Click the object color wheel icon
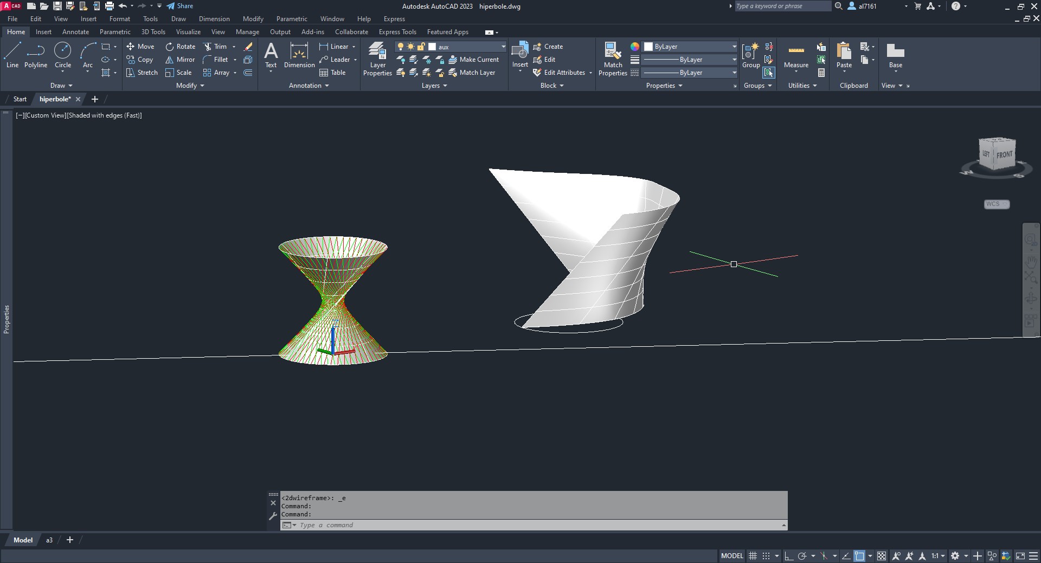Viewport: 1041px width, 563px height. (x=635, y=47)
